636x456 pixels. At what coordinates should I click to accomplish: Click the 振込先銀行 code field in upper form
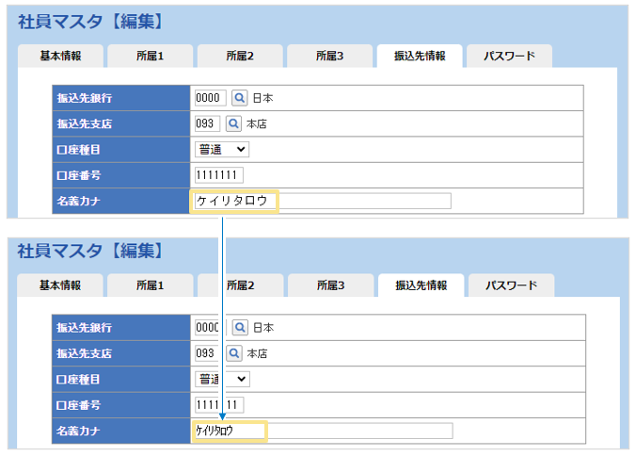[x=210, y=98]
